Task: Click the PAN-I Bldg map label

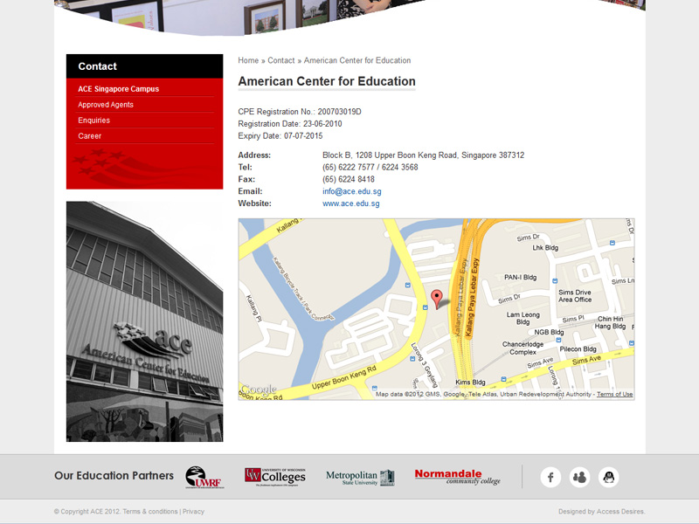Action: [520, 277]
